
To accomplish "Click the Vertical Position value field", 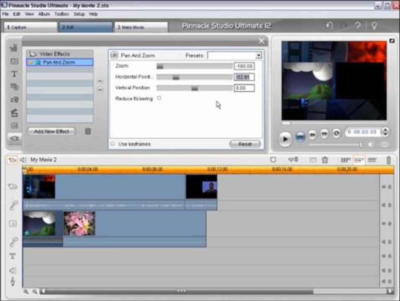I will pyautogui.click(x=244, y=88).
